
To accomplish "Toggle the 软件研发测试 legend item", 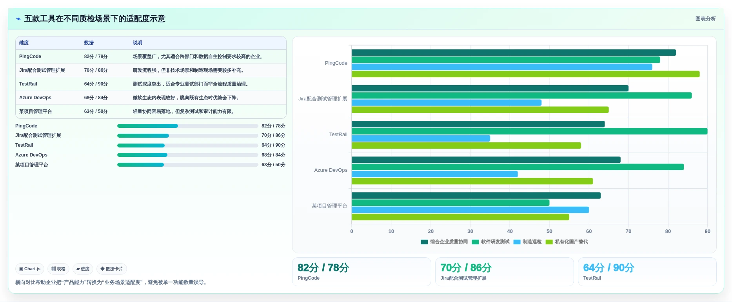I will 490,242.
